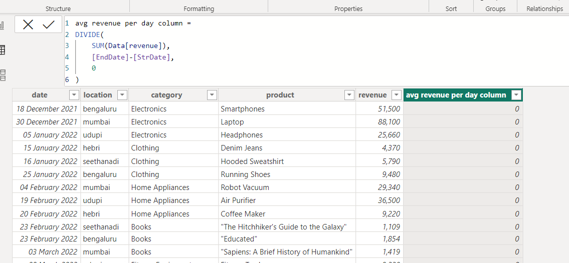Viewport: 569px width, 263px height.
Task: Open Model view icon in left sidebar
Action: click(3, 75)
